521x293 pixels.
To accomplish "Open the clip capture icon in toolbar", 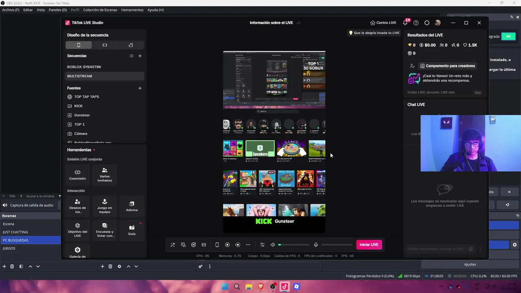I will pos(204,245).
